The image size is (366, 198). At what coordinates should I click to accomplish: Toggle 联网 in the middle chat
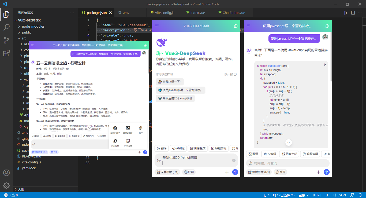tap(189, 172)
